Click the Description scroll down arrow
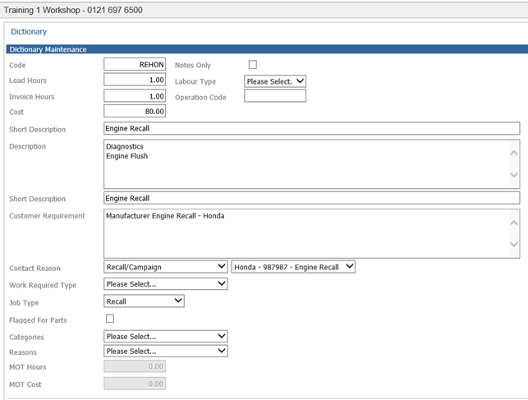This screenshot has width=528, height=400. point(514,175)
